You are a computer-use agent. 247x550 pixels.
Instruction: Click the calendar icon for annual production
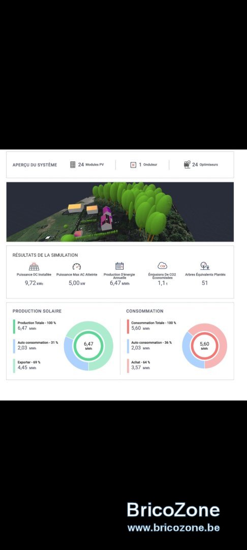click(119, 266)
